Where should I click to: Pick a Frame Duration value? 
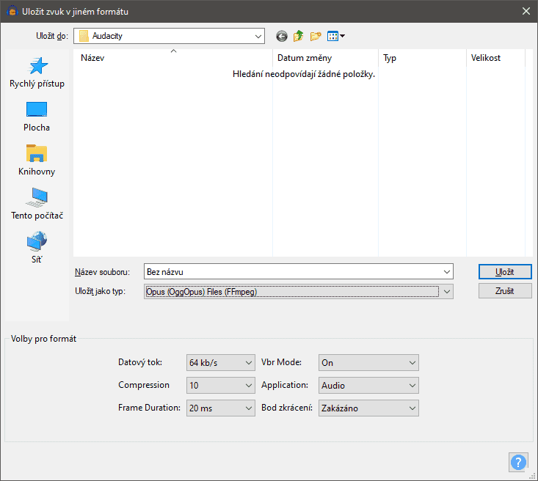221,408
